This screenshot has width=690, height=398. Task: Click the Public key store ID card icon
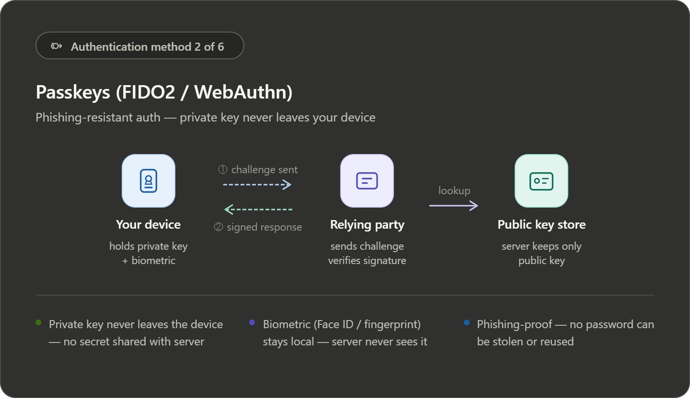[541, 181]
